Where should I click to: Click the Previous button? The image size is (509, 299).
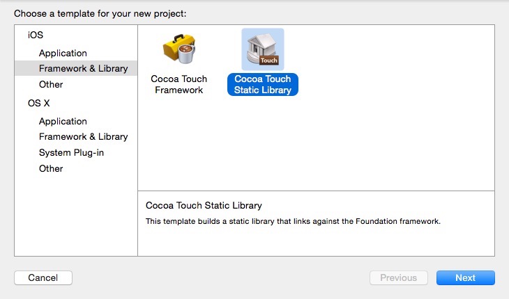click(398, 278)
